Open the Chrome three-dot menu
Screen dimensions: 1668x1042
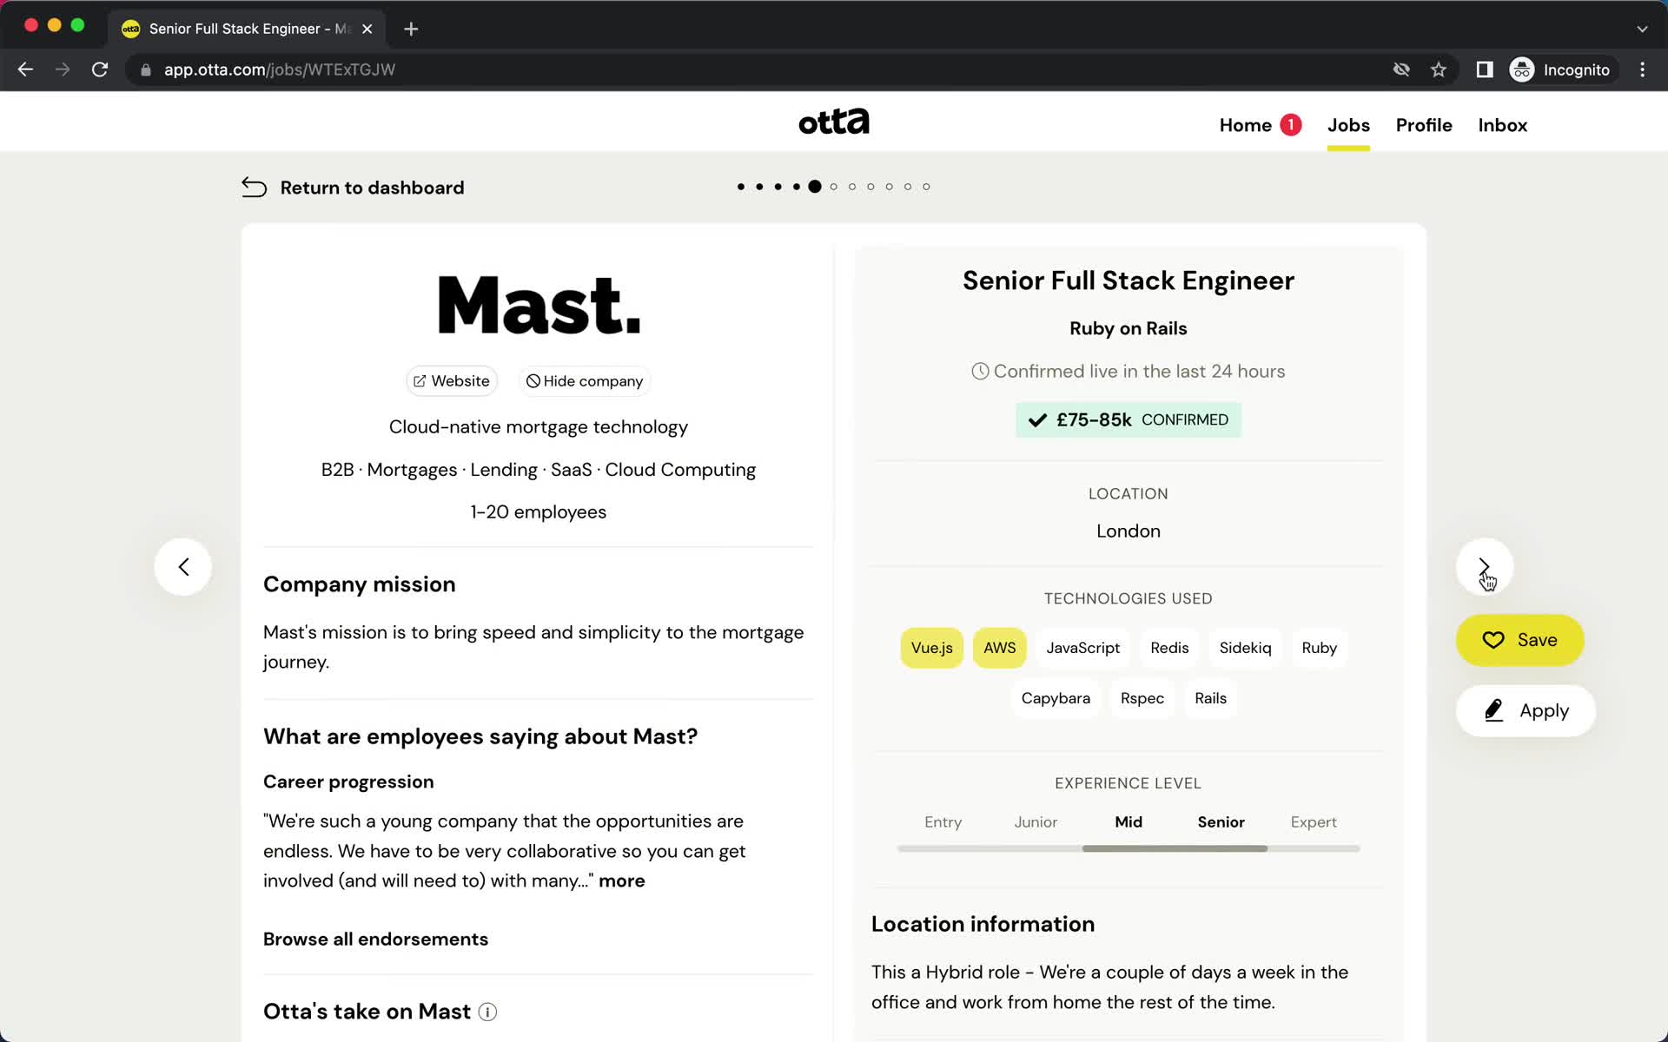coord(1642,69)
